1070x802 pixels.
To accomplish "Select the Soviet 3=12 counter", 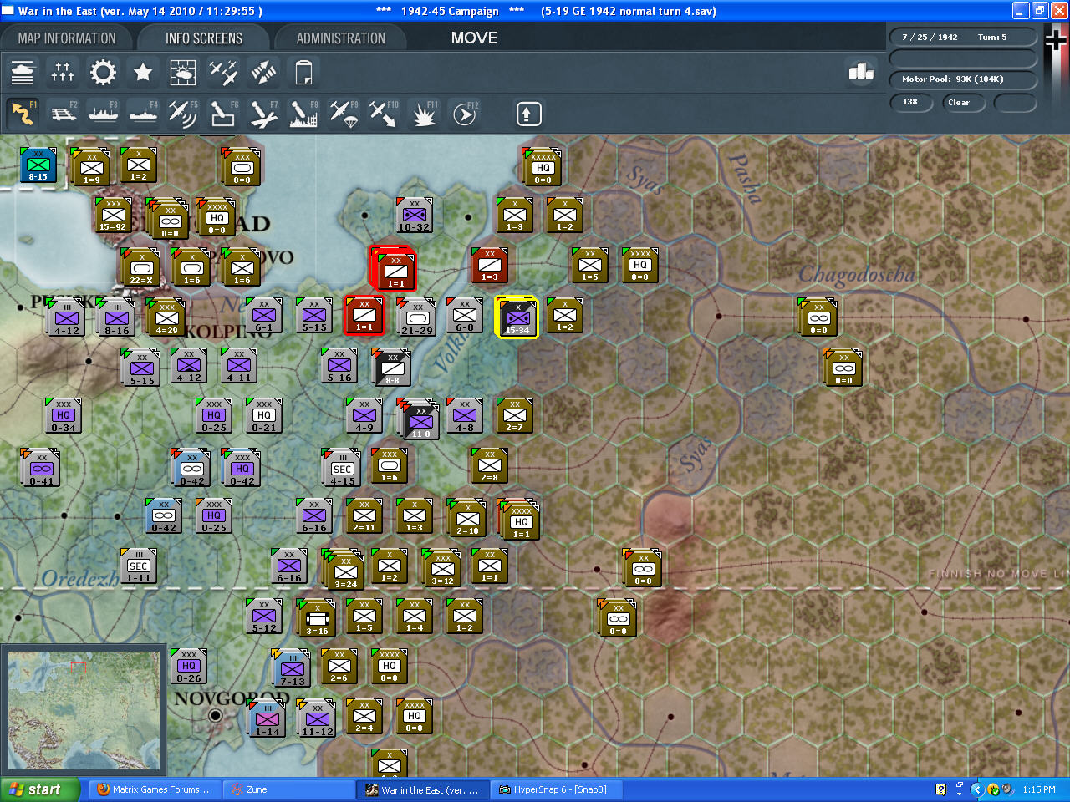I will pos(442,568).
